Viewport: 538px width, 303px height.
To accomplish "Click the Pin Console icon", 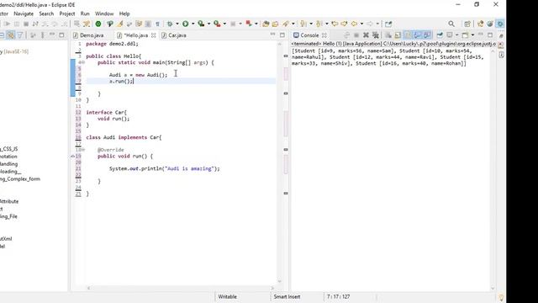I will (x=440, y=35).
